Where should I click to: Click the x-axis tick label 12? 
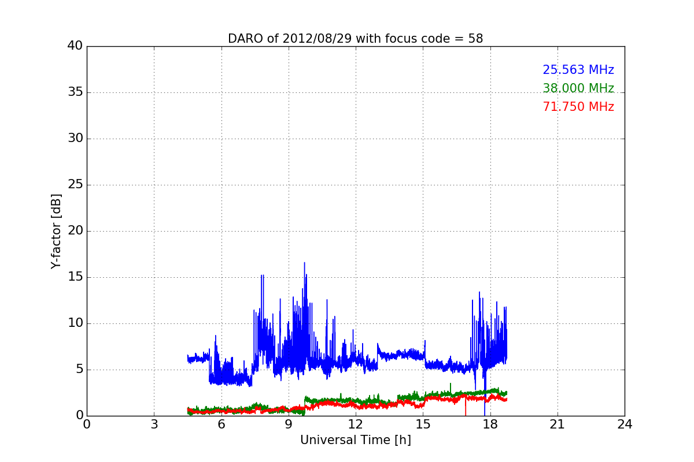pos(356,424)
